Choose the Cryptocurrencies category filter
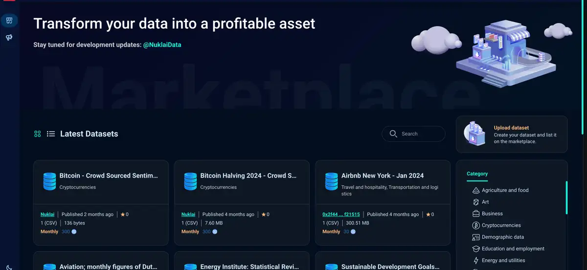The height and width of the screenshot is (270, 587). pyautogui.click(x=501, y=225)
